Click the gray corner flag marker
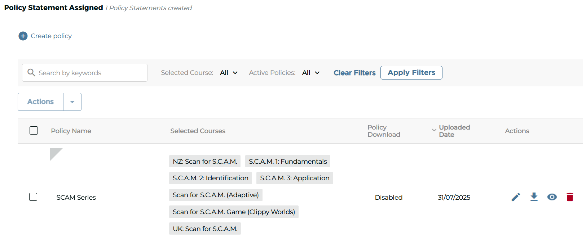 pos(54,153)
